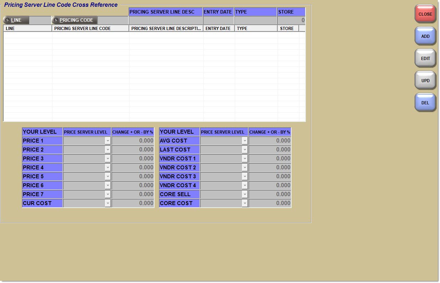This screenshot has width=440, height=283.
Task: Select the PRICING CODE search option
Action: (x=56, y=20)
